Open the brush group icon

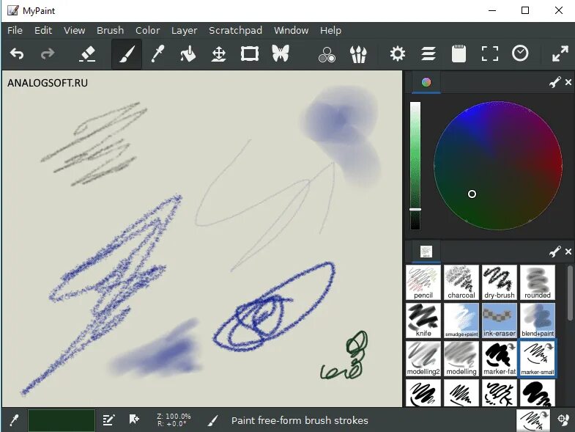(x=358, y=54)
